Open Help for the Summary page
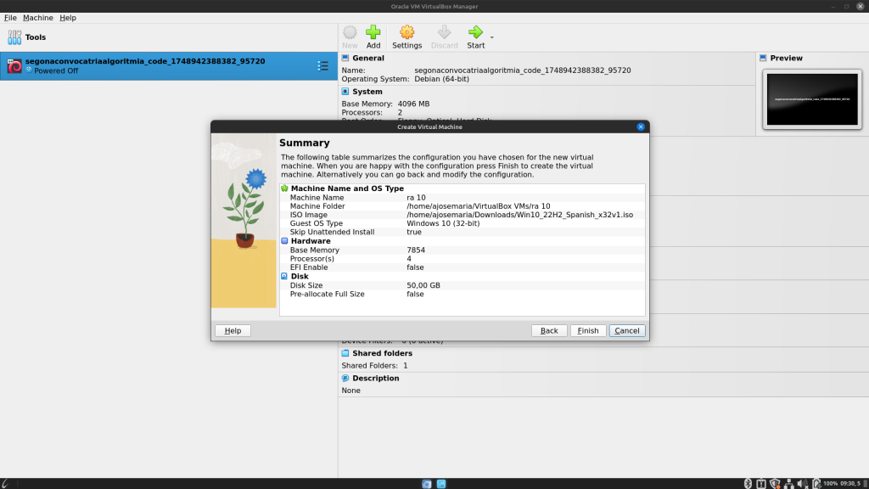The height and width of the screenshot is (489, 869). click(233, 330)
